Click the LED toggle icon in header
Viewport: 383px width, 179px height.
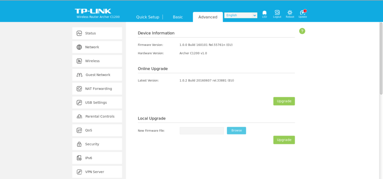[264, 13]
